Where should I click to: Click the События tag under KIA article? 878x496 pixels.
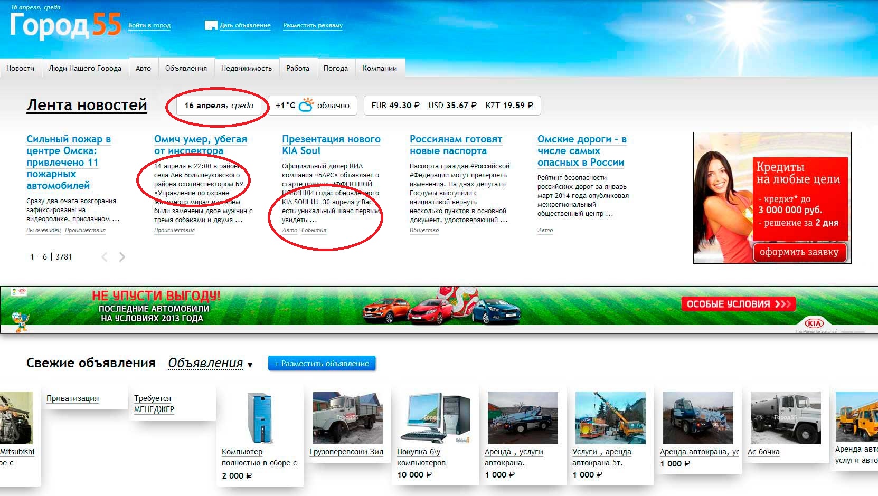pyautogui.click(x=314, y=230)
